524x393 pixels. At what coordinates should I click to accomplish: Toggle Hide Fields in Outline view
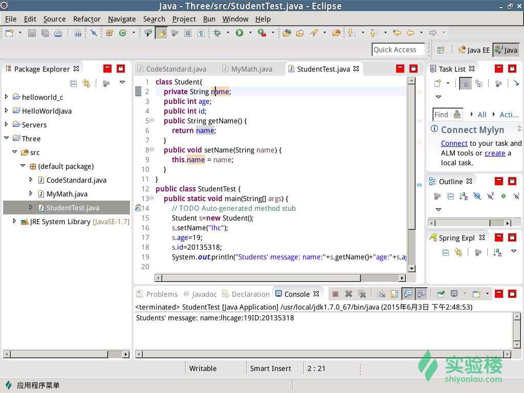477,196
